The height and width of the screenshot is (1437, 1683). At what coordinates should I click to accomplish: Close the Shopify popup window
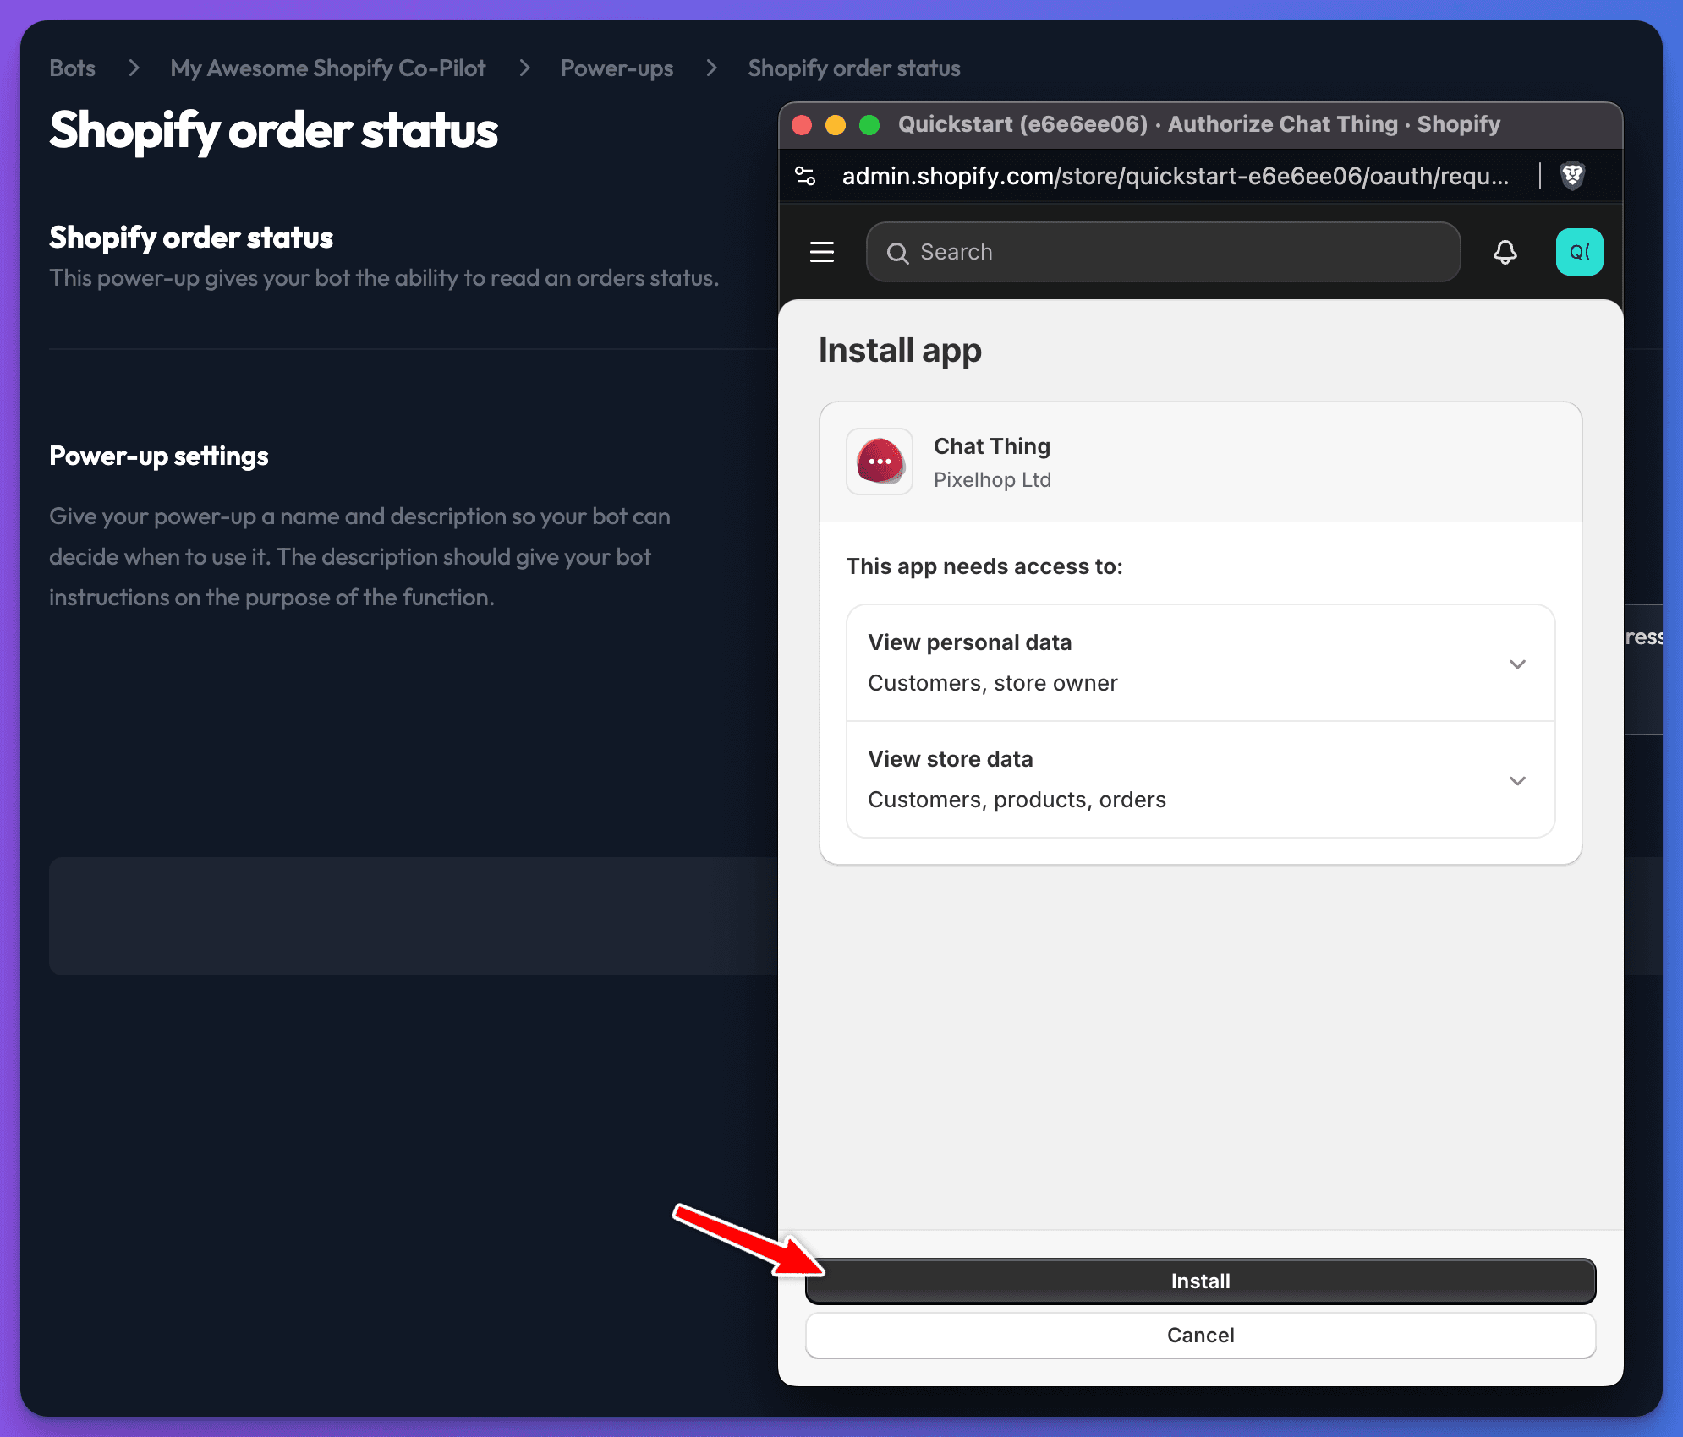pyautogui.click(x=802, y=125)
